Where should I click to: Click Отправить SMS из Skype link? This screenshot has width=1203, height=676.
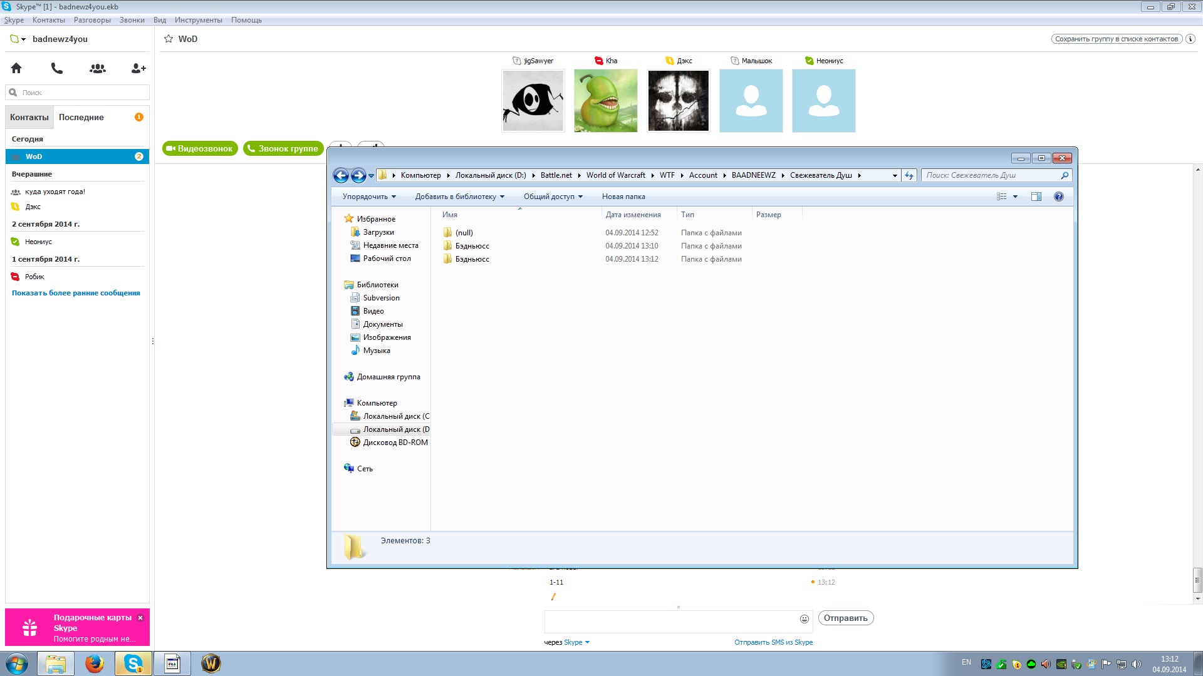coord(773,642)
